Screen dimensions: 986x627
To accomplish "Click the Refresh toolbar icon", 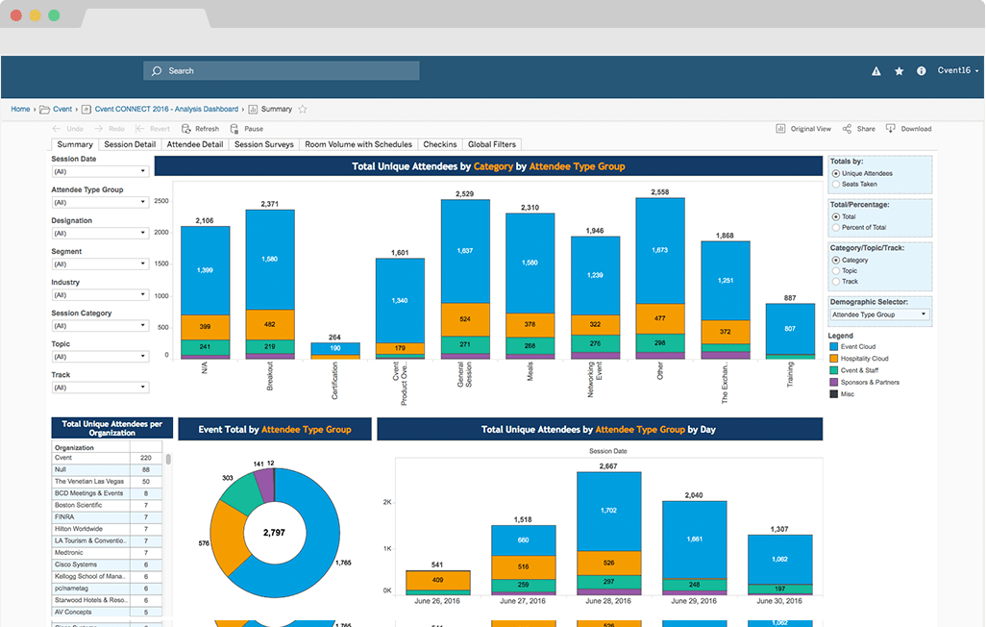I will (186, 129).
